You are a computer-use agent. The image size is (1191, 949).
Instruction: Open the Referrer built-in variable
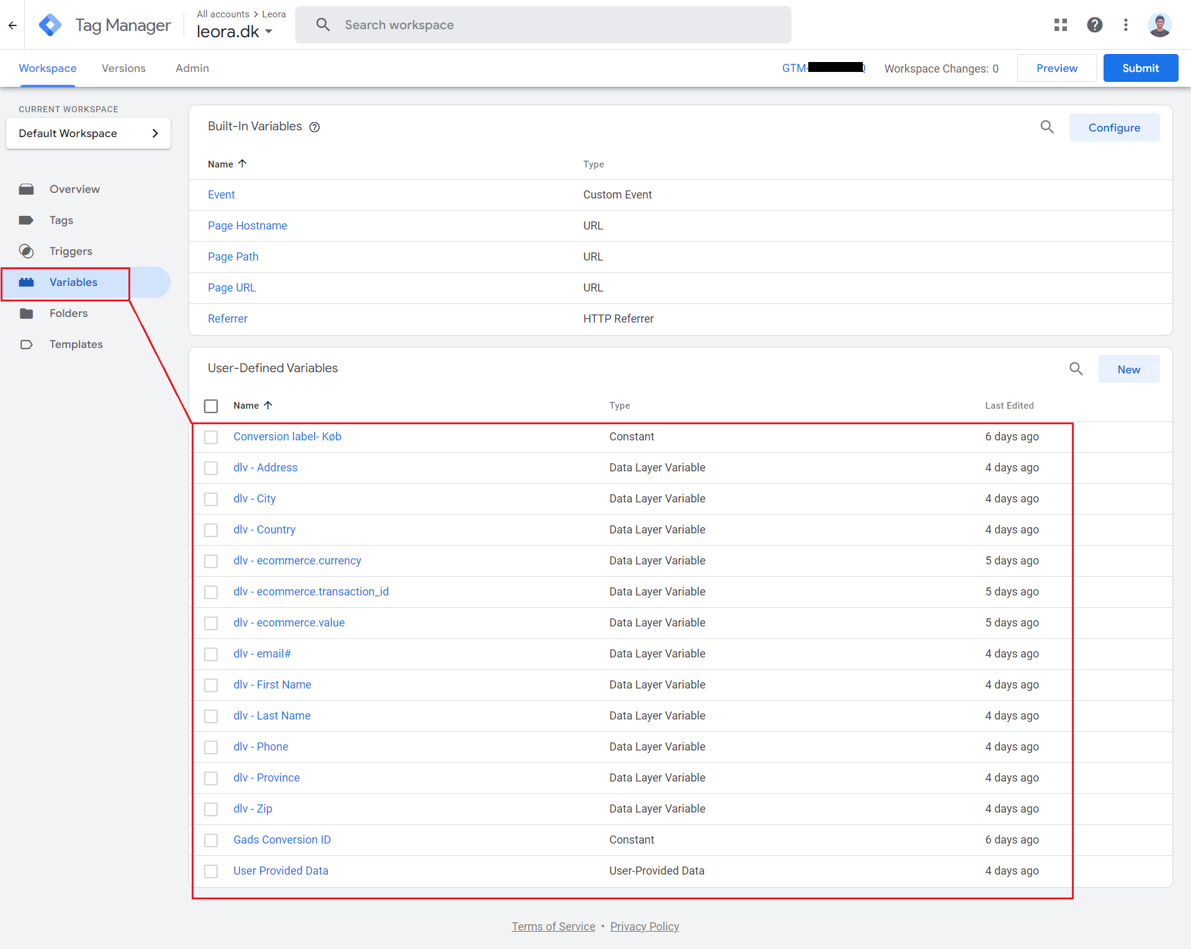click(x=227, y=319)
